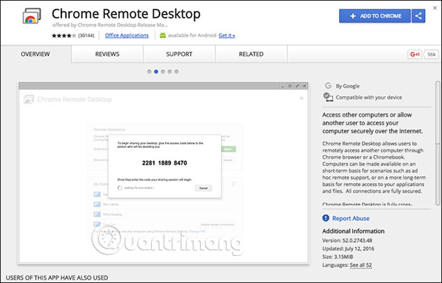Open the Related tab
Screen dimensions: 442x283
(251, 54)
